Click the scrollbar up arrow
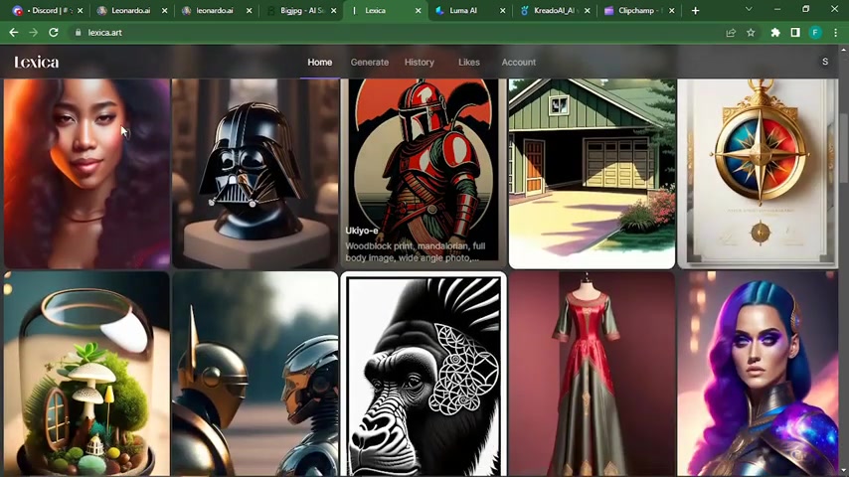Viewport: 849px width, 477px height. 844,50
